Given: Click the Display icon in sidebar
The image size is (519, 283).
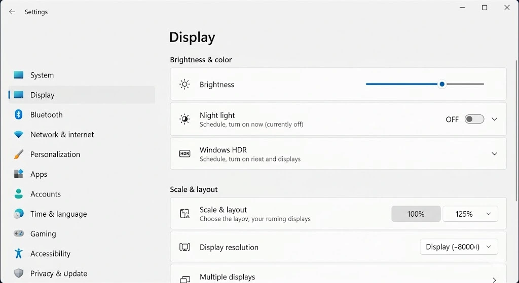Looking at the screenshot, I should [x=19, y=95].
